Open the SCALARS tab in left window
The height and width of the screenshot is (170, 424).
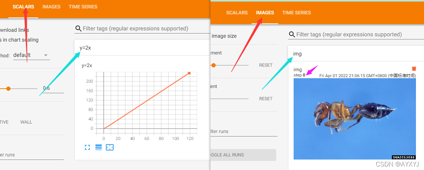[x=23, y=7]
